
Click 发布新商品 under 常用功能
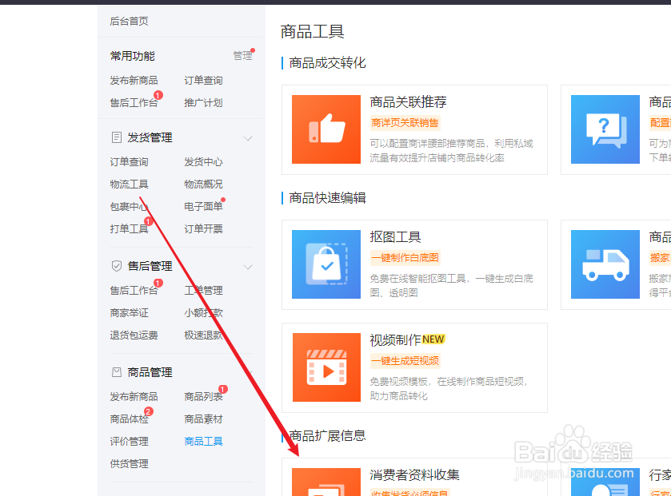[134, 81]
